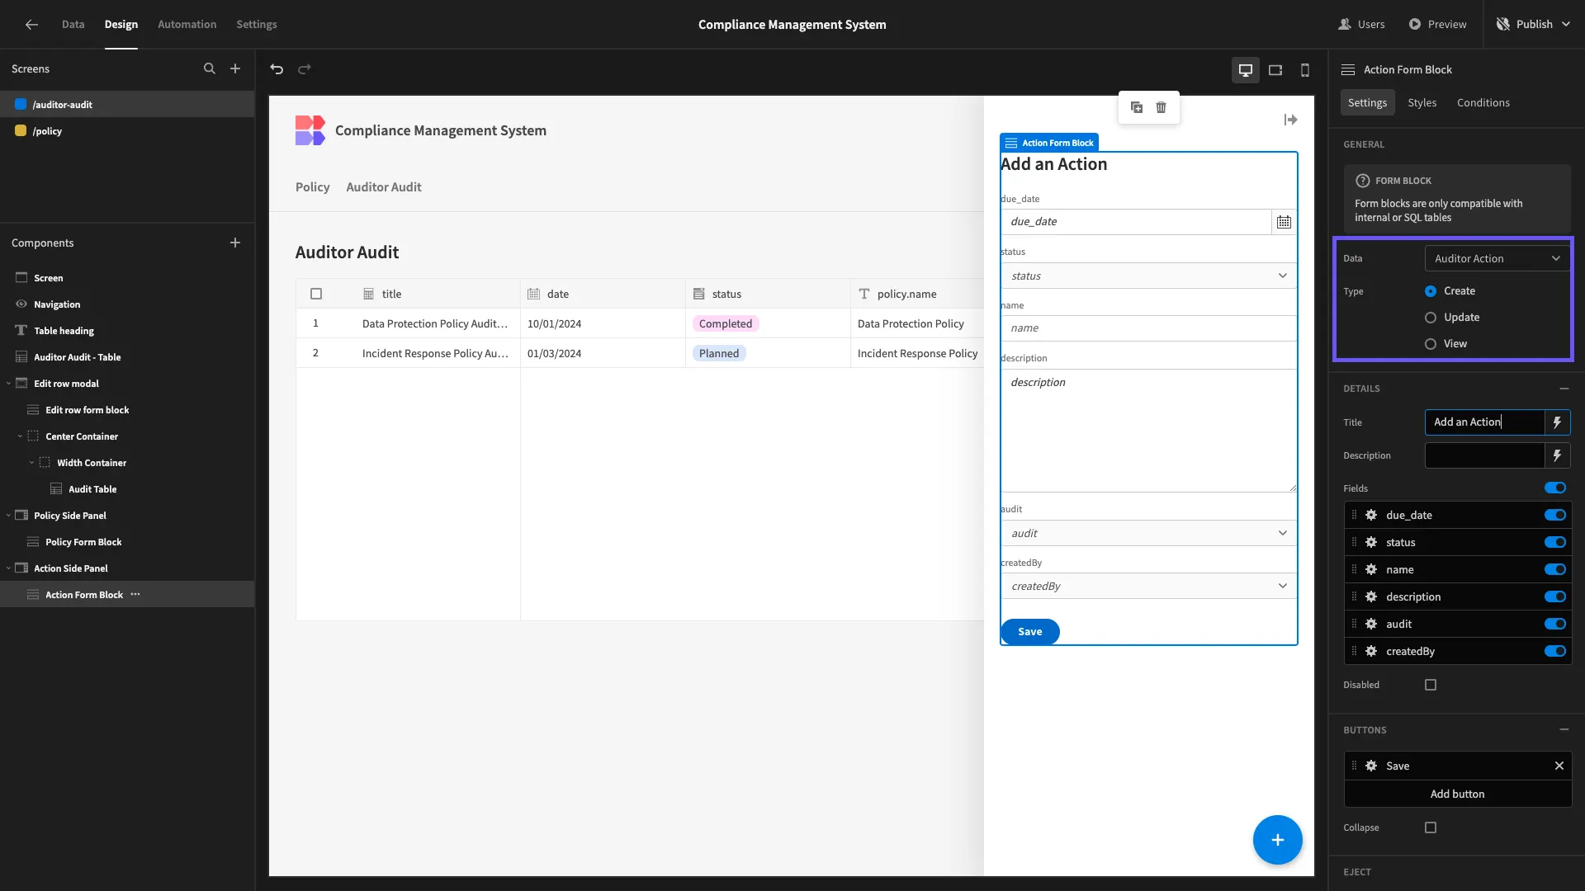Switch to the Styles tab
This screenshot has height=891, width=1585.
click(1422, 102)
